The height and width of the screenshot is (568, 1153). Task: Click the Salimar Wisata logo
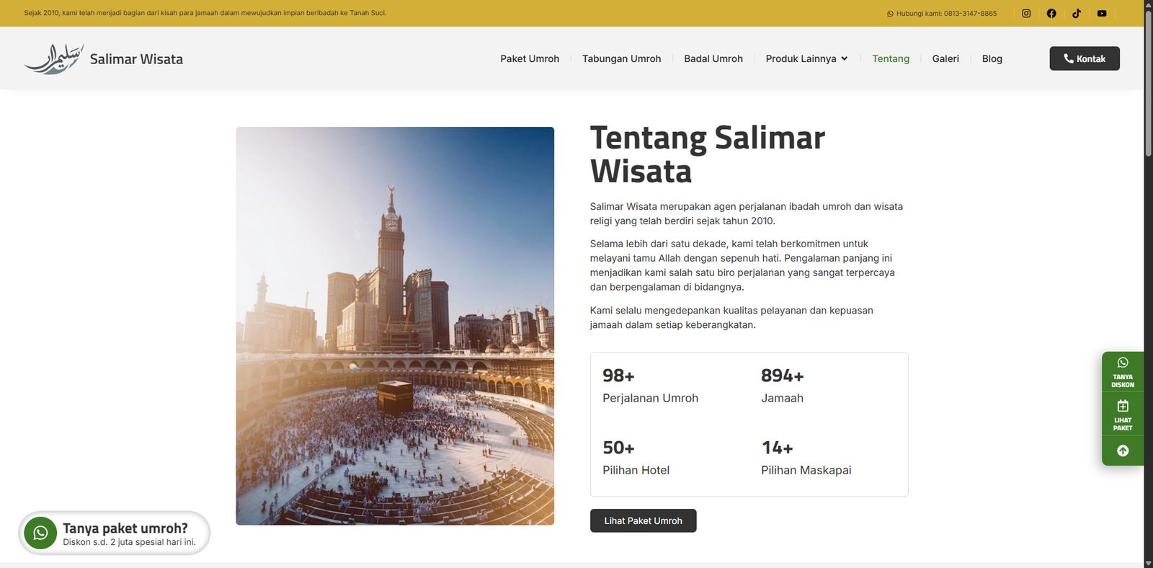104,59
